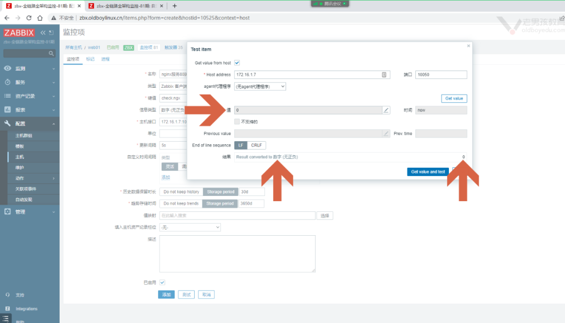Click the address bar URL
Screen dimensions: 565x323
pyautogui.click(x=164, y=18)
